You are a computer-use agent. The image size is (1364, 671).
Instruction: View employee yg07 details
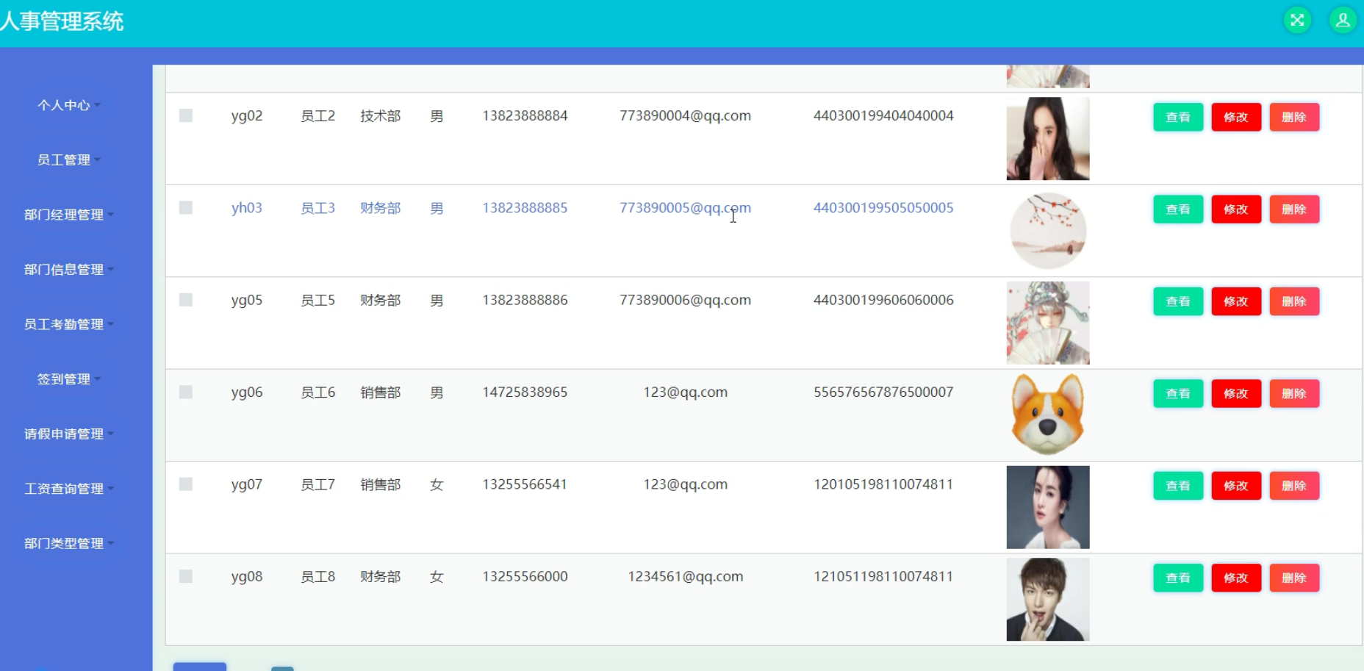(1178, 486)
